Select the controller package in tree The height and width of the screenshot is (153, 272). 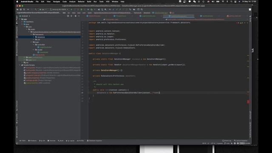coord(40,45)
